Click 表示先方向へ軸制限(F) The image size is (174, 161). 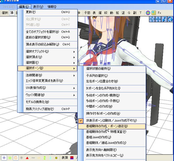[112, 150]
